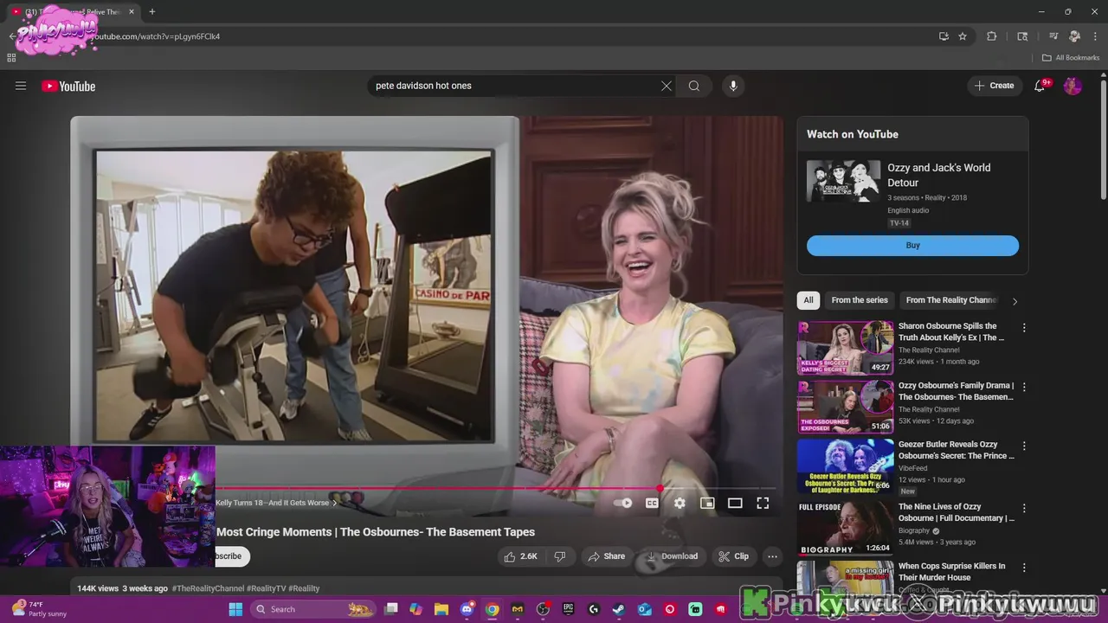Open the YouTube account avatar menu
Screen dimensions: 1108x623
click(x=1073, y=86)
